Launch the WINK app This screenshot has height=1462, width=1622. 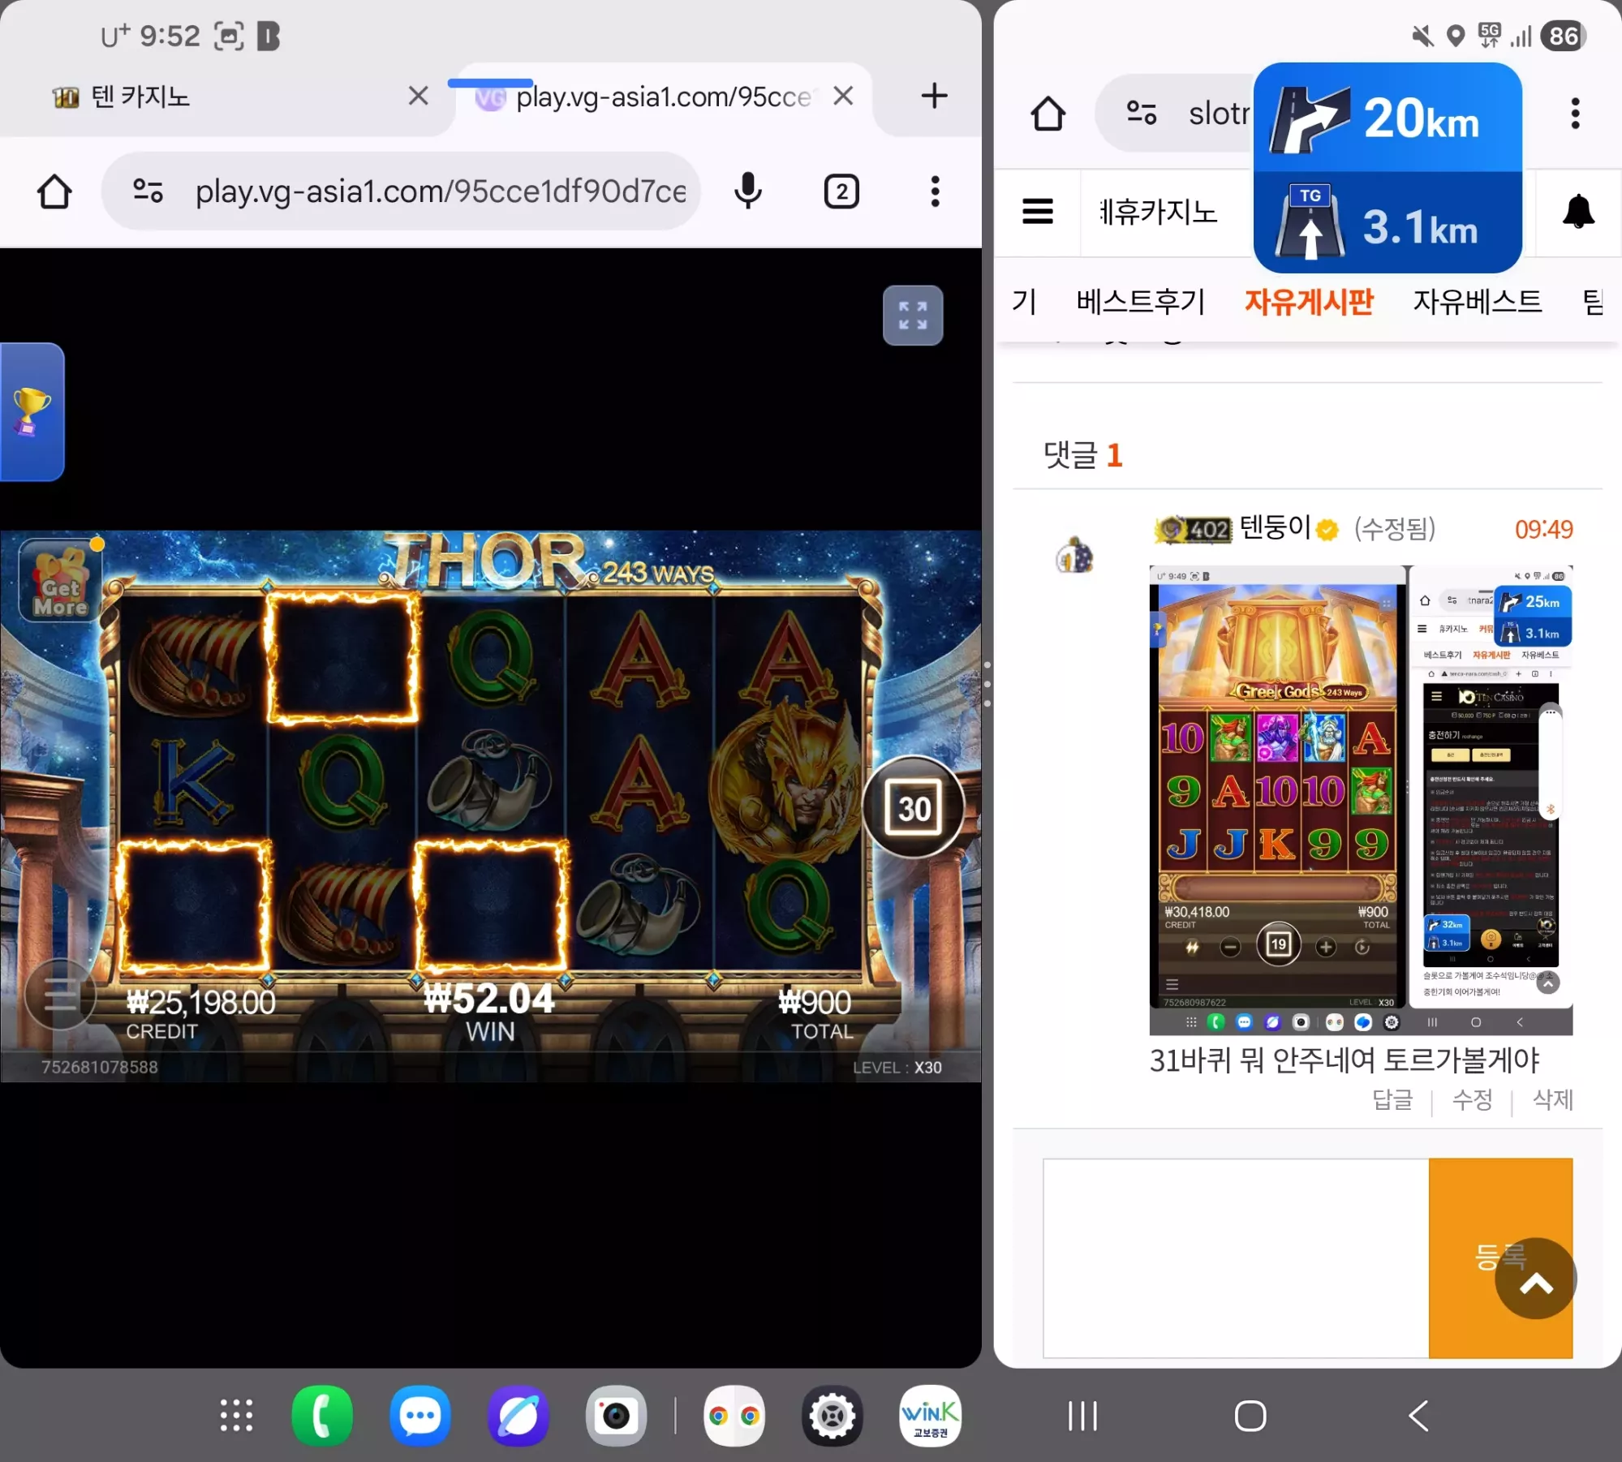(930, 1416)
